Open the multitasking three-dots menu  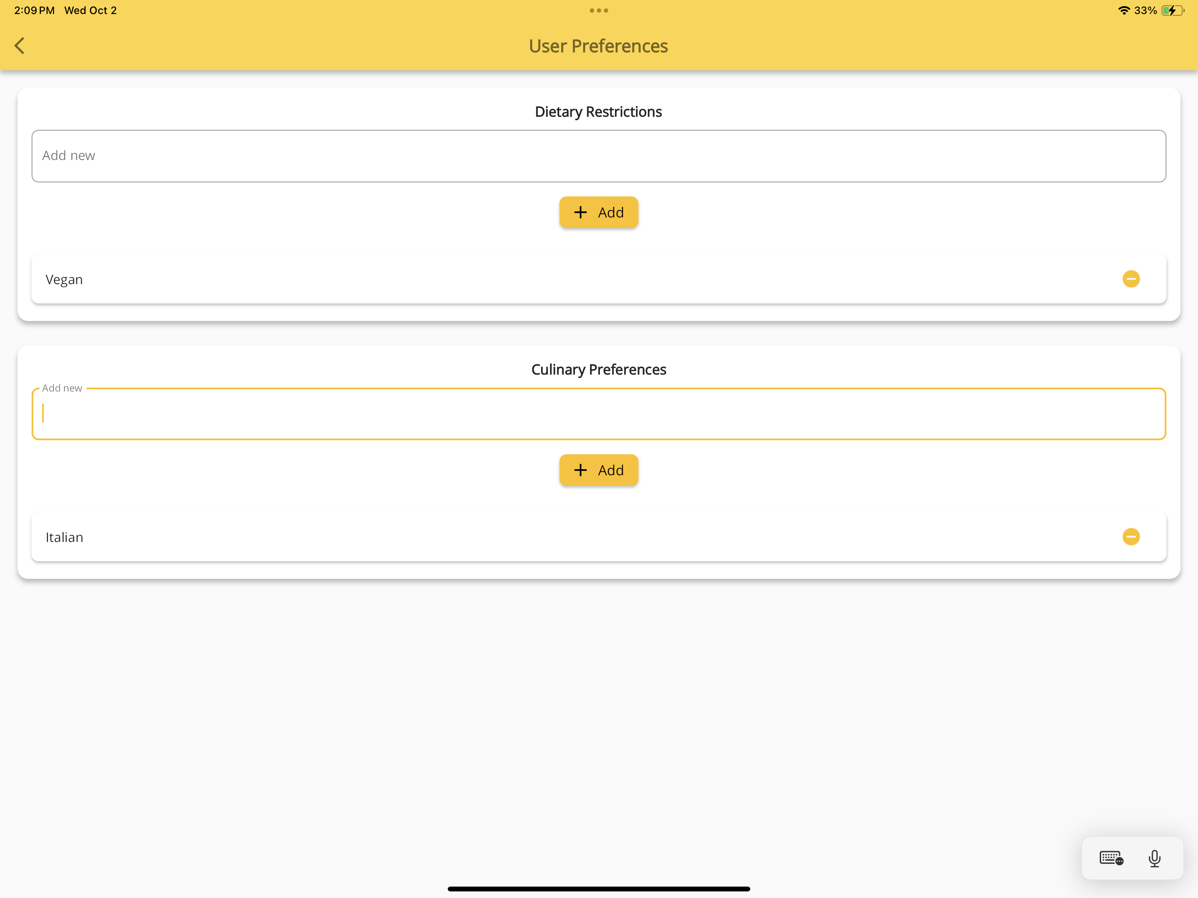[x=599, y=10]
